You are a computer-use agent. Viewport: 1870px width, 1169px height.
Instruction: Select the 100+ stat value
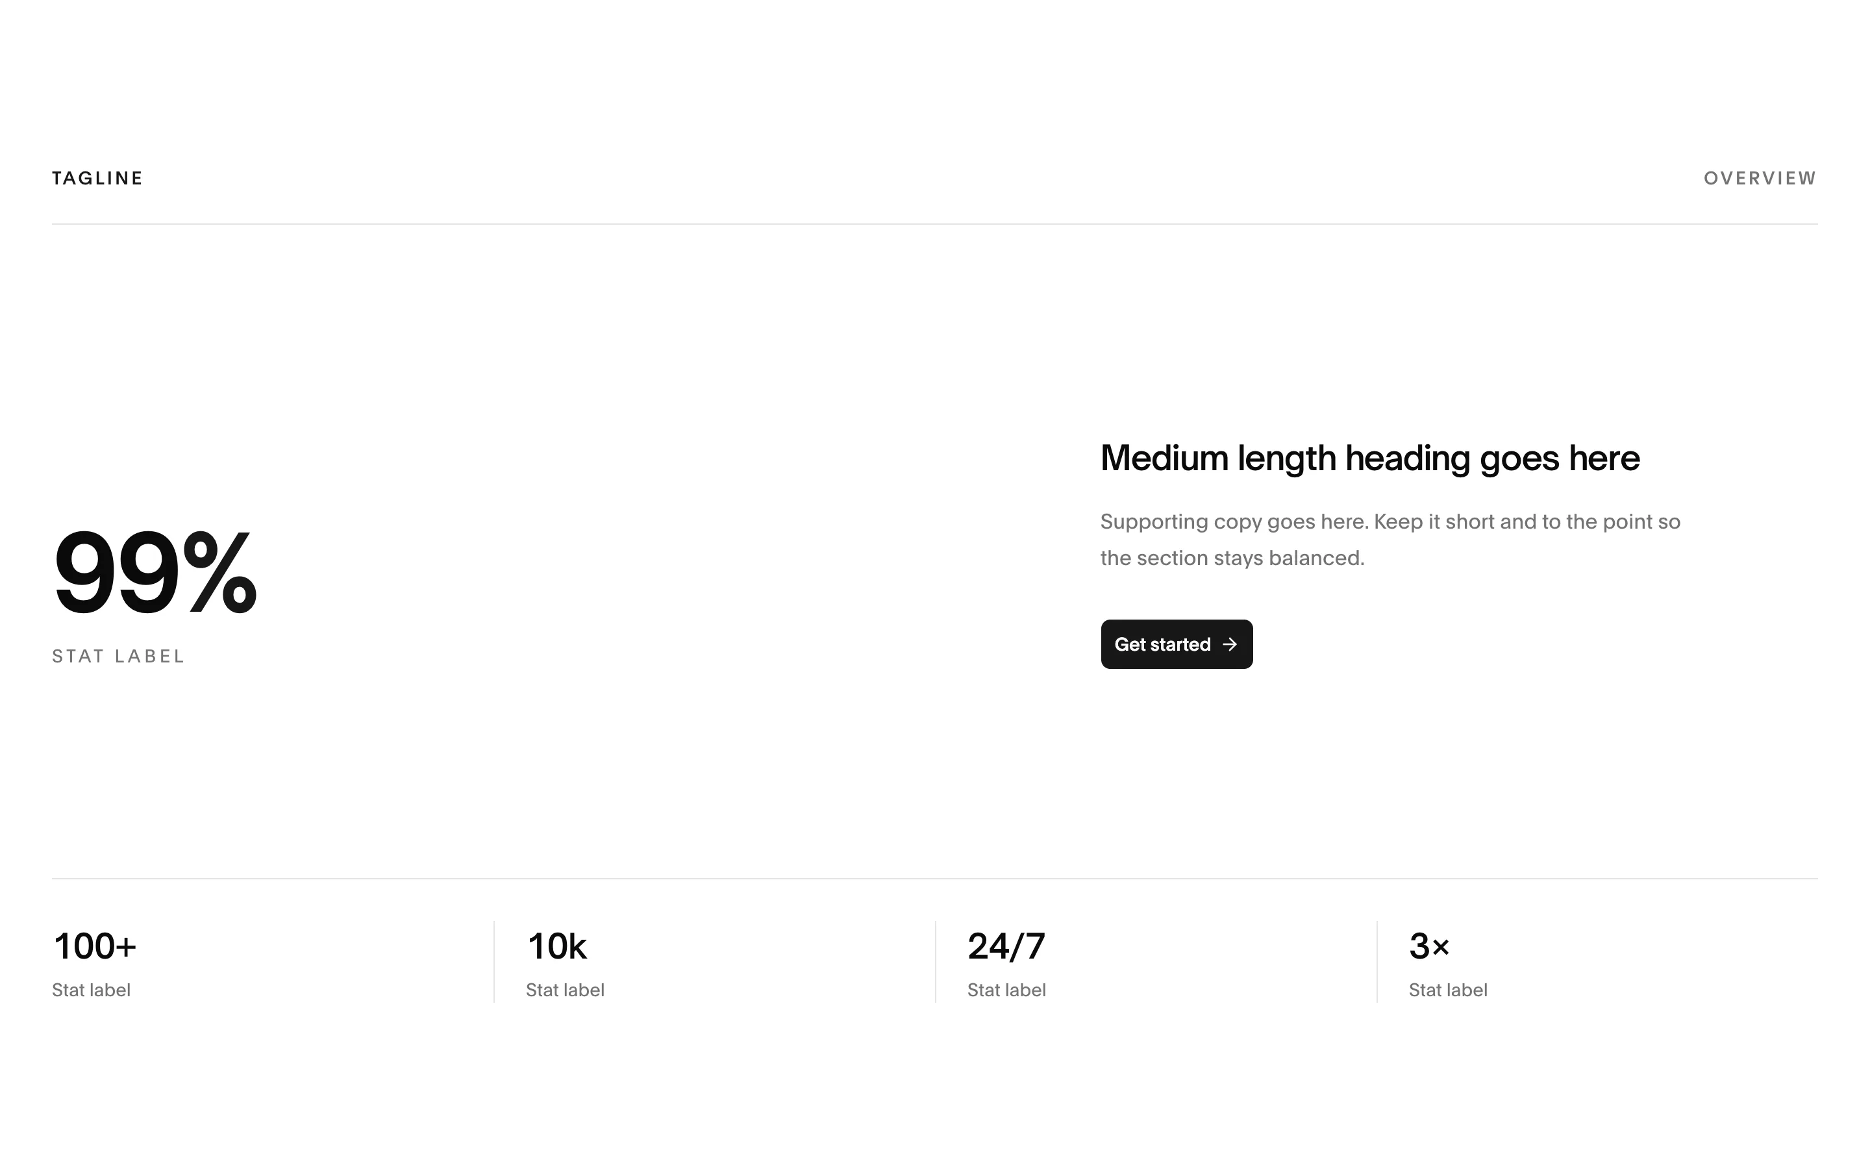coord(94,946)
